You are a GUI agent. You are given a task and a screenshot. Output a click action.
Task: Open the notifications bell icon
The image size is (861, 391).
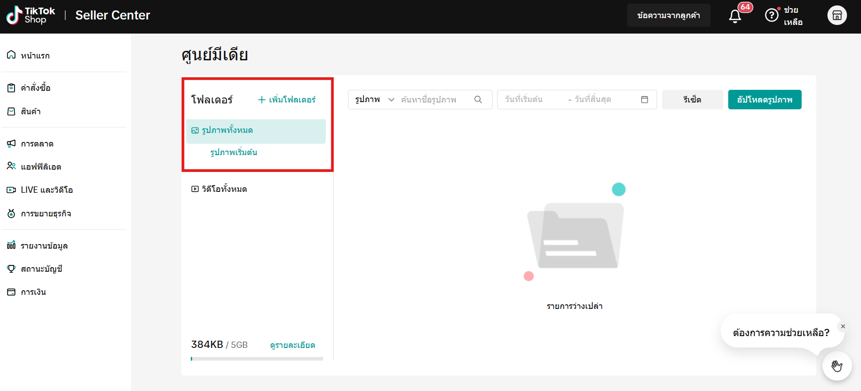(x=735, y=16)
